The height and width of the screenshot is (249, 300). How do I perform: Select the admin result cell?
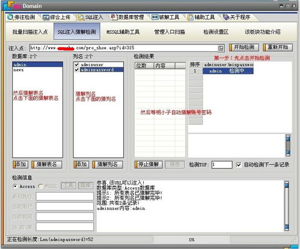215,71
